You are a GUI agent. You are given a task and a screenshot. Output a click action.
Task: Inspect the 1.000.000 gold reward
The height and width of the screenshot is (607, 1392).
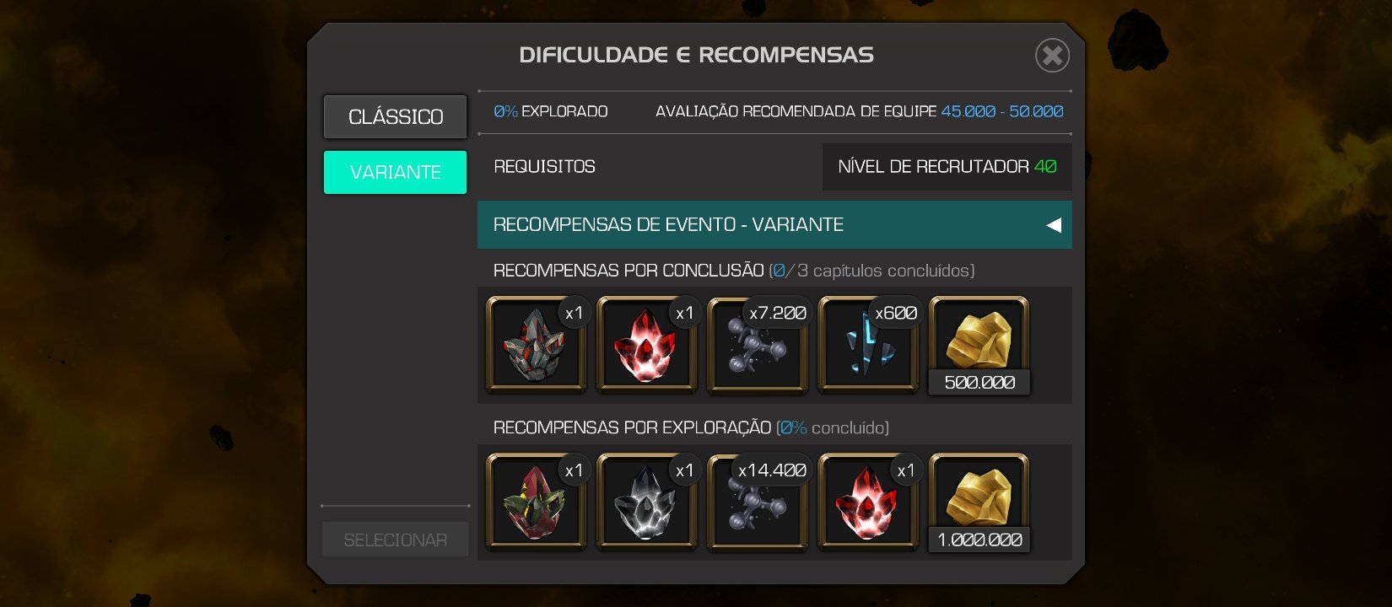click(x=979, y=502)
